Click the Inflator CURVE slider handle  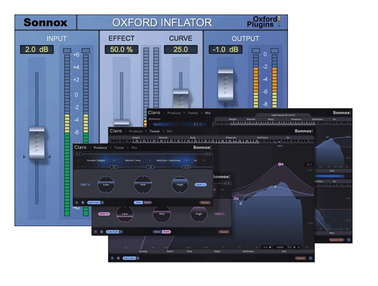point(181,98)
